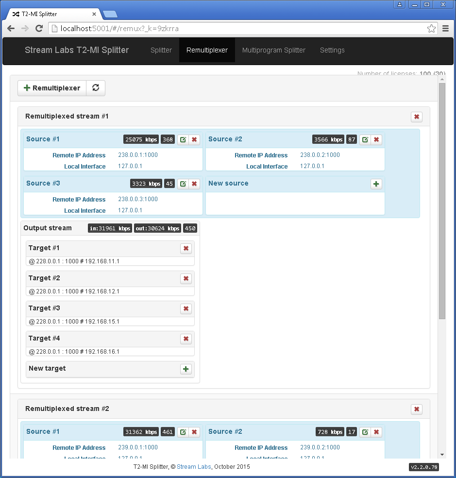The image size is (456, 478).
Task: Select the address 238.0.0.3:1000
Action: (x=138, y=199)
